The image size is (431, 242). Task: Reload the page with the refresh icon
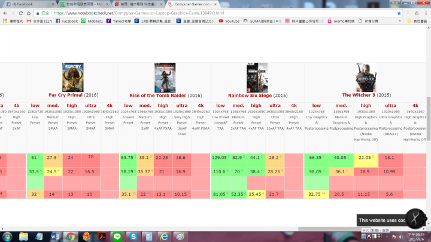coord(21,13)
